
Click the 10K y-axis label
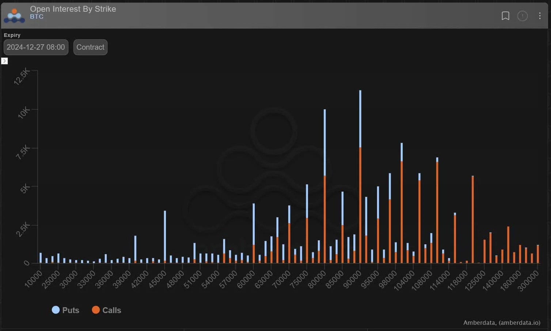[x=24, y=113]
